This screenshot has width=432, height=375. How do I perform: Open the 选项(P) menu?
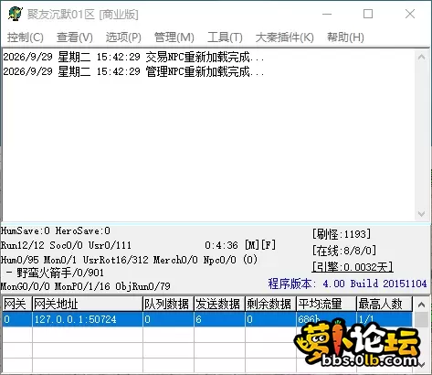coord(123,37)
